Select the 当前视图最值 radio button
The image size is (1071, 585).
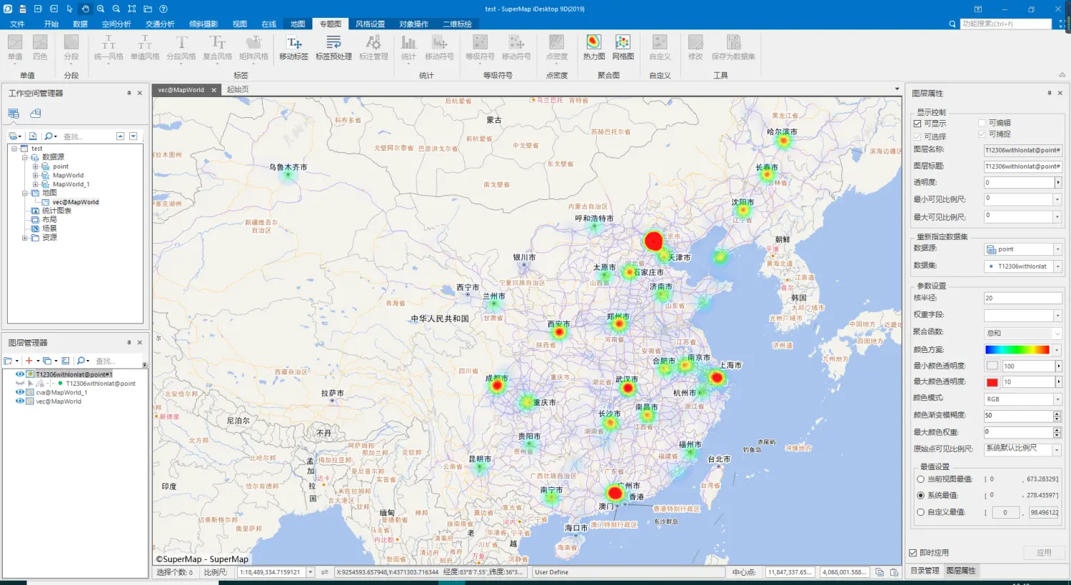920,479
